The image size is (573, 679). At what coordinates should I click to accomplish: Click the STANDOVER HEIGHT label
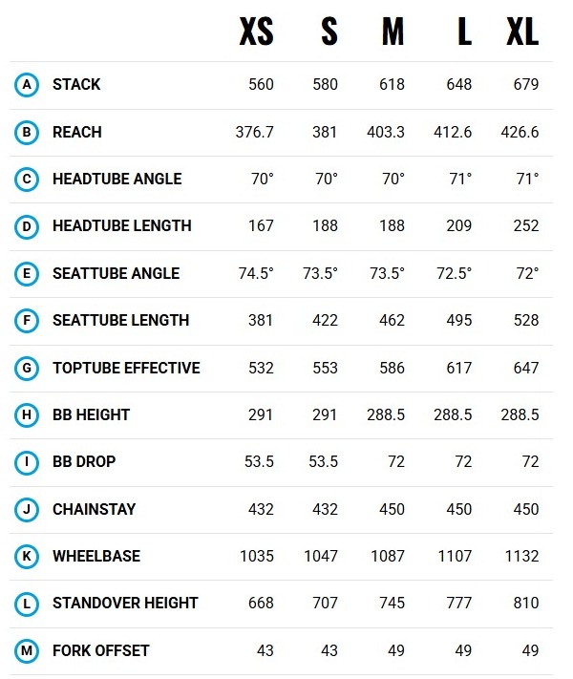coord(125,603)
